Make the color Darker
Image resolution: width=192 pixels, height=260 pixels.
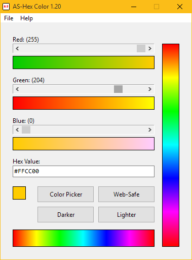65,215
